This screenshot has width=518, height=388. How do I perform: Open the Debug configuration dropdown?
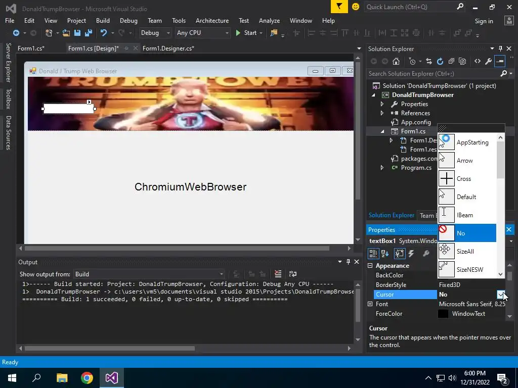click(155, 33)
